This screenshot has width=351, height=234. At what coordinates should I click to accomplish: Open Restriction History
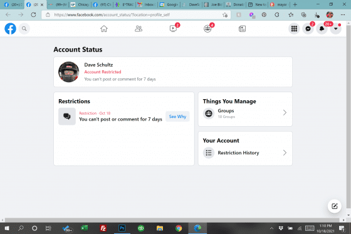click(x=245, y=152)
